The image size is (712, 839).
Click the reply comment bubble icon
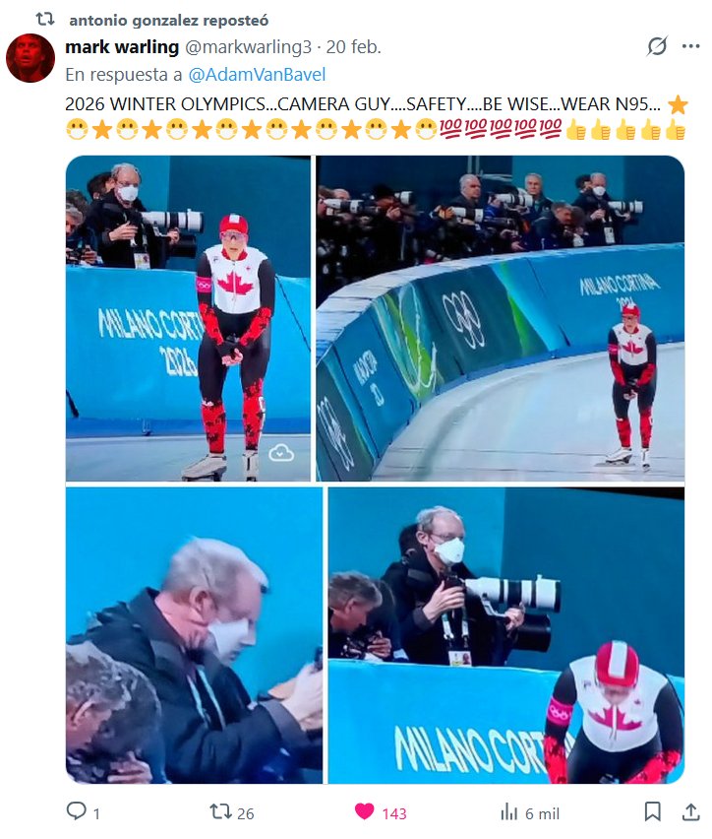77,810
